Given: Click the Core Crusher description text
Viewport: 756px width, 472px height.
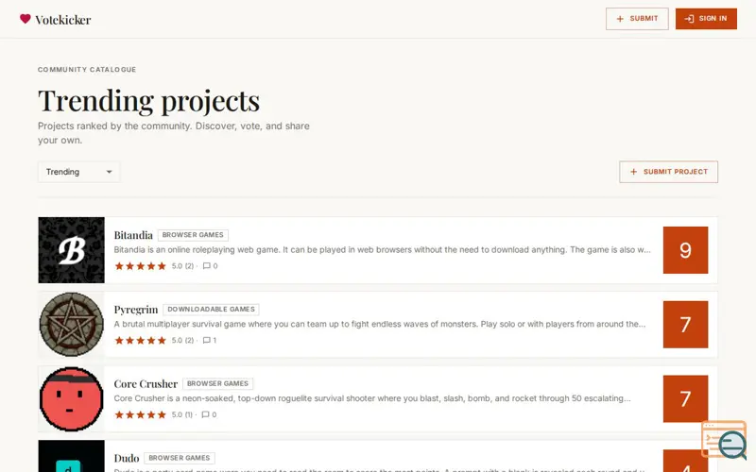Looking at the screenshot, I should coord(372,398).
